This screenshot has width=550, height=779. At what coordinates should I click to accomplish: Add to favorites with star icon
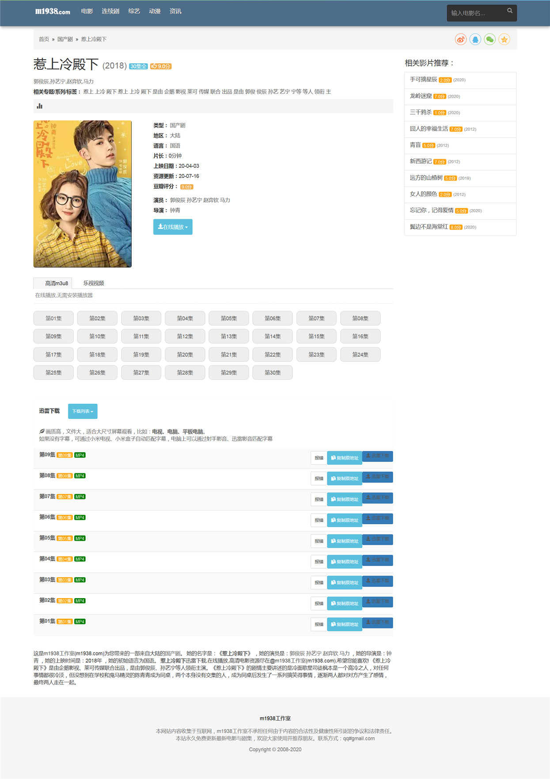point(504,39)
